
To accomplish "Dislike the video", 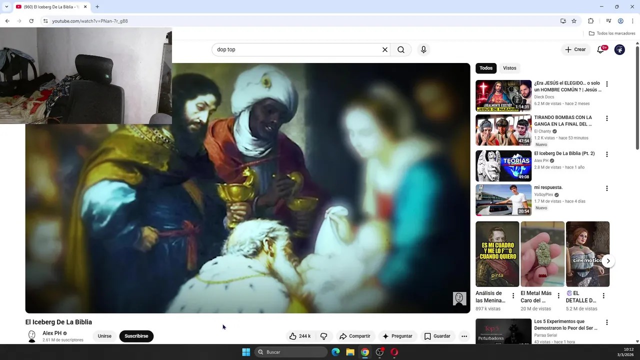I will [x=323, y=336].
